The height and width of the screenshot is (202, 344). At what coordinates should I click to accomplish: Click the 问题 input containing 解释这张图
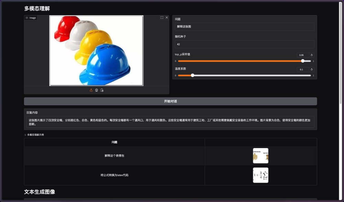(x=244, y=26)
